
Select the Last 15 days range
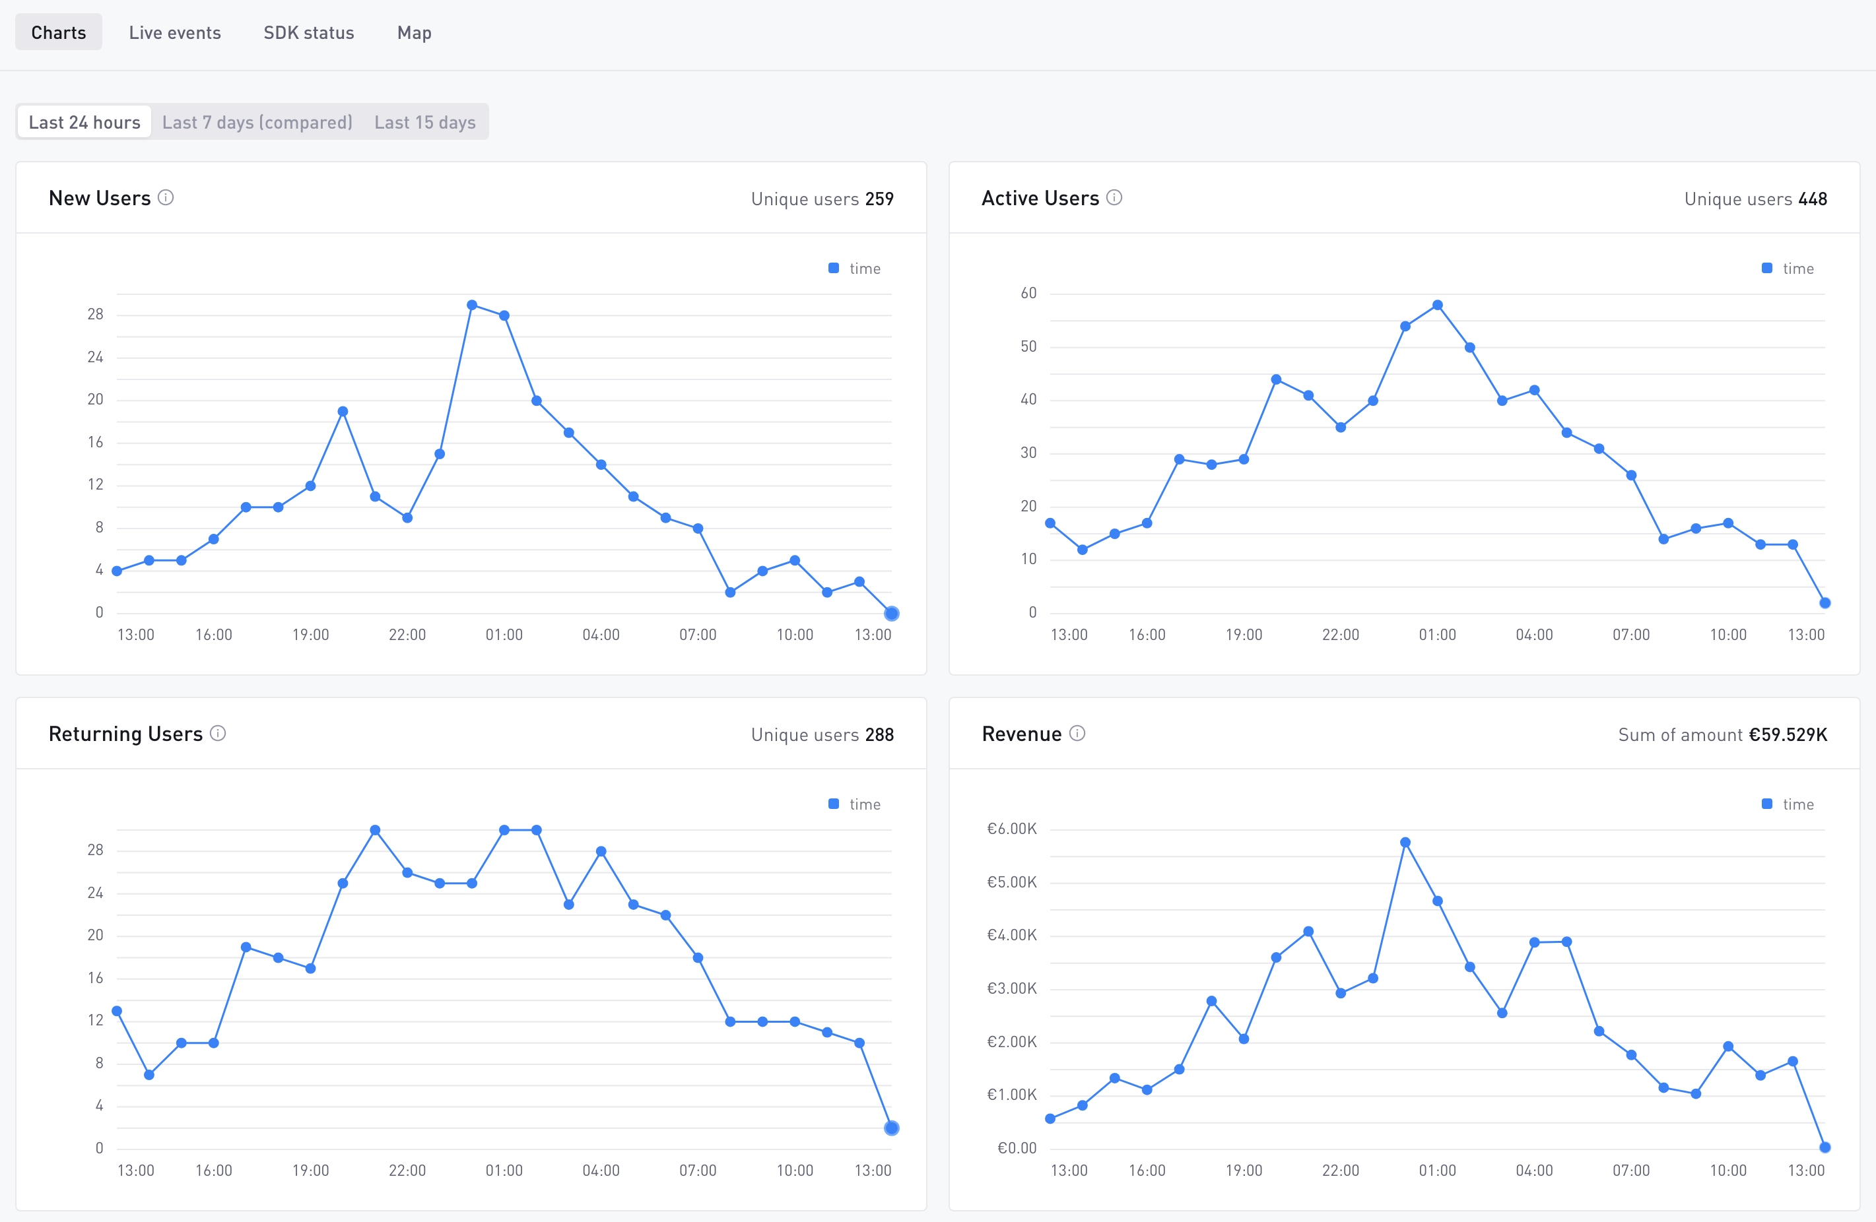[x=425, y=122]
